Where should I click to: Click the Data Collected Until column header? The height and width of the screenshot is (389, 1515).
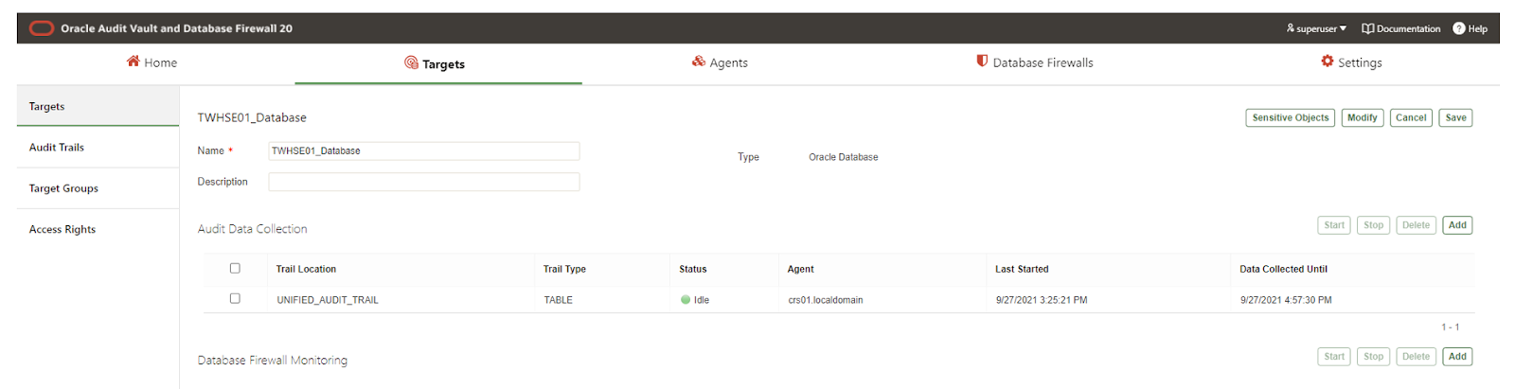pos(1283,269)
